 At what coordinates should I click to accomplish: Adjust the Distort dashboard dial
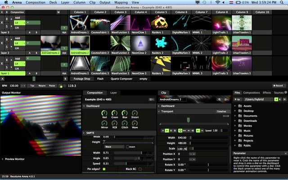tap(135, 113)
